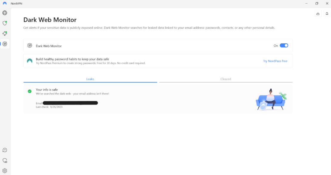
Task: Restore down the NordVPN window
Action: click(x=317, y=4)
